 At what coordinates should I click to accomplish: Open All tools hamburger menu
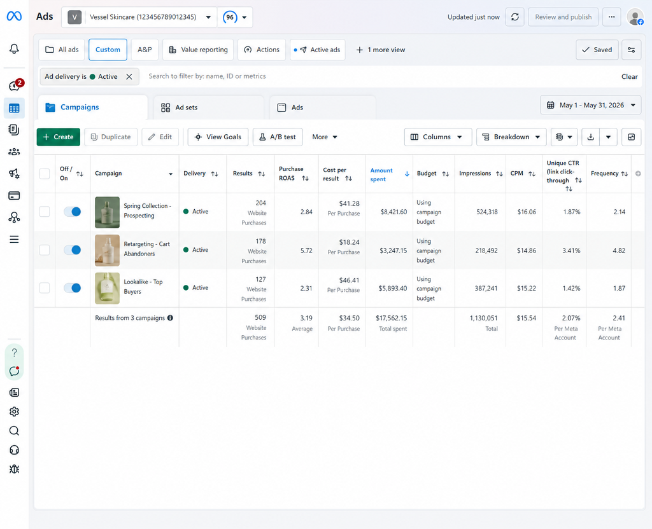[x=14, y=240]
